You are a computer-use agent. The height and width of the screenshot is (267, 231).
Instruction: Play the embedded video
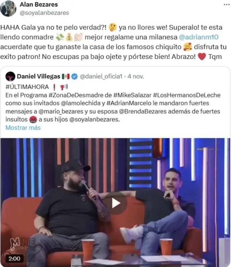(x=115, y=203)
